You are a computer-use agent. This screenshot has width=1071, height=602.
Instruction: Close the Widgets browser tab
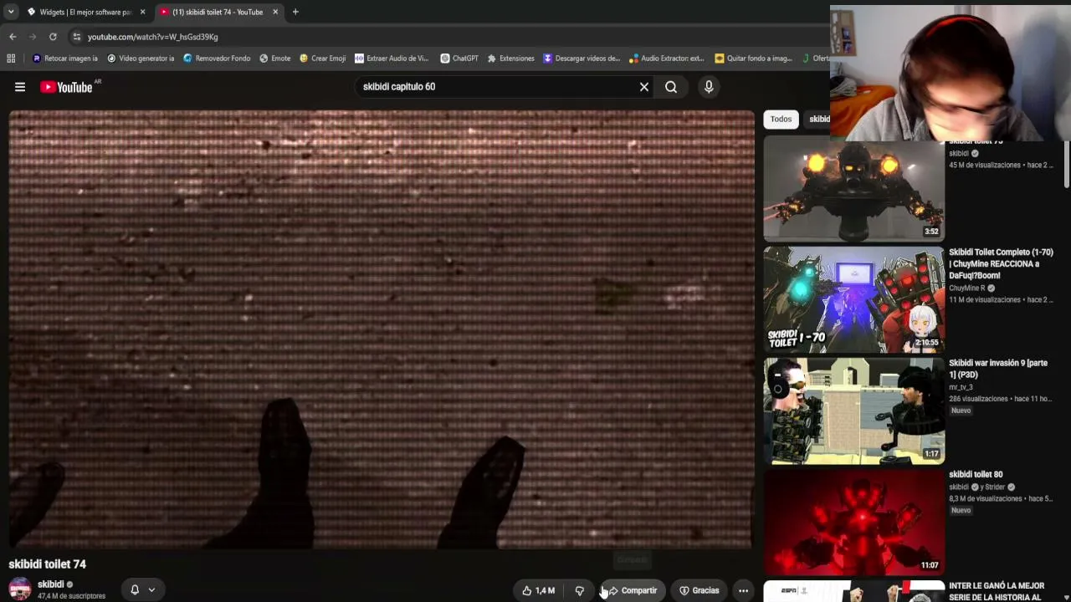coord(142,12)
